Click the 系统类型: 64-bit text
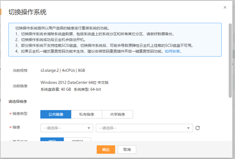Image resolution: width=235 pixels, height=159 pixels. pos(87,89)
